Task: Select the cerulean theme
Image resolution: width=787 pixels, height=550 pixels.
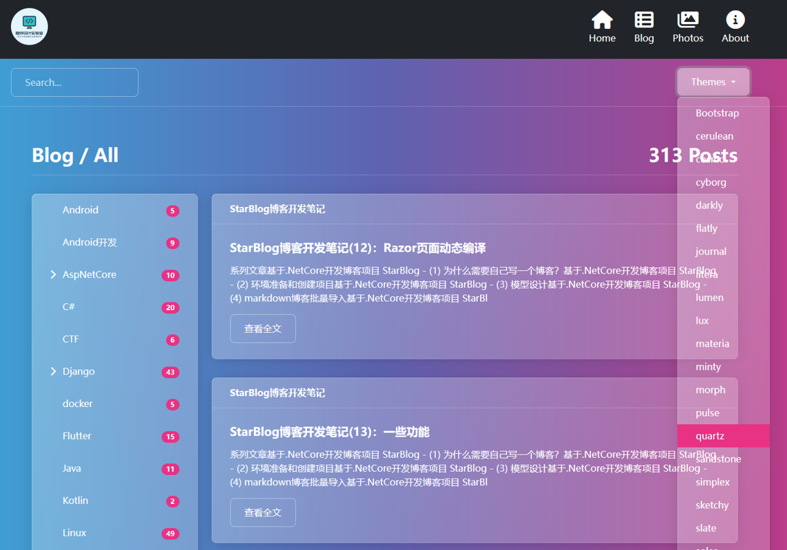Action: (723, 136)
